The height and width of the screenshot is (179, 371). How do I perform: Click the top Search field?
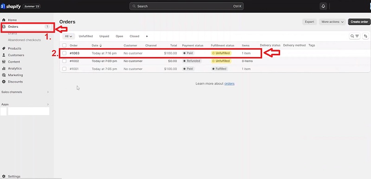186,6
